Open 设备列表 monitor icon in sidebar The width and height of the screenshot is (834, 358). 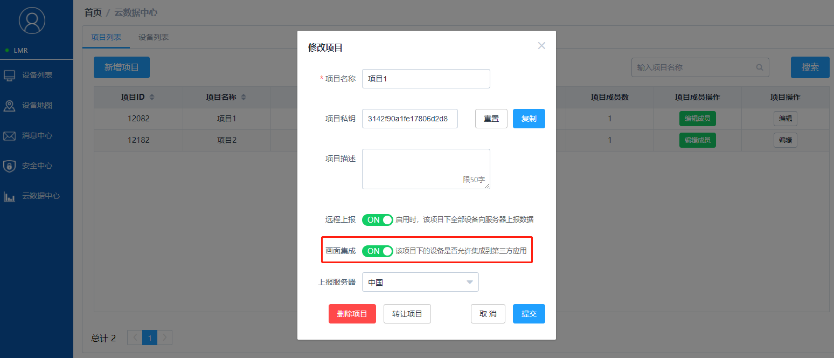10,75
